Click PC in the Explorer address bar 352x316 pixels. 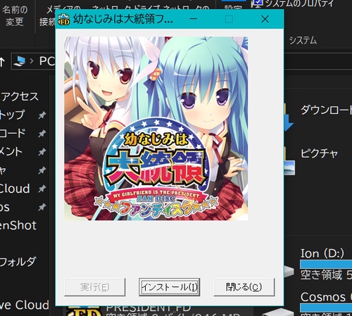pos(47,61)
